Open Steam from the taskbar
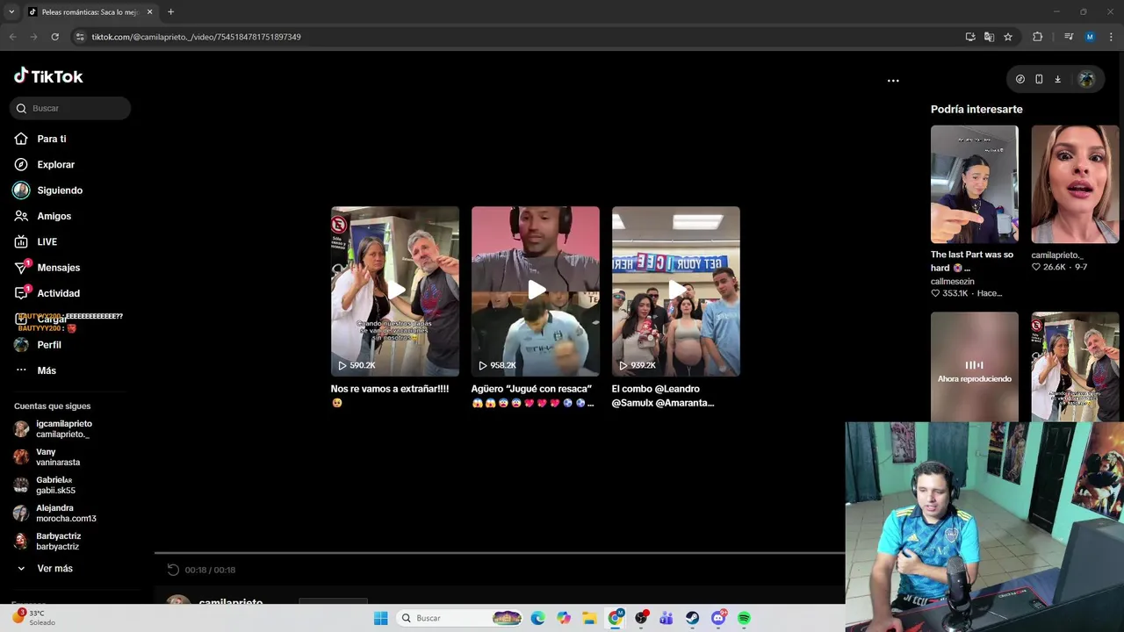This screenshot has width=1124, height=632. coord(693,618)
